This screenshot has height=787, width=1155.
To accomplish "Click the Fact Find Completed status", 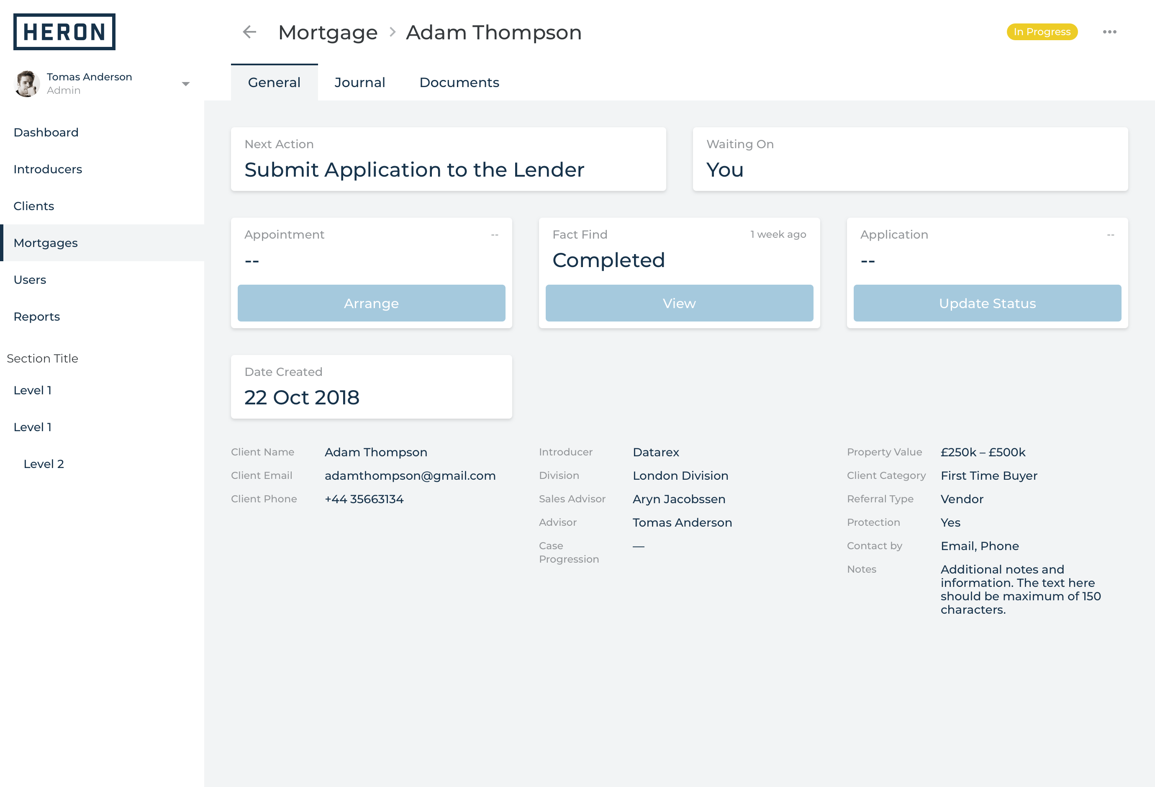I will click(x=608, y=260).
